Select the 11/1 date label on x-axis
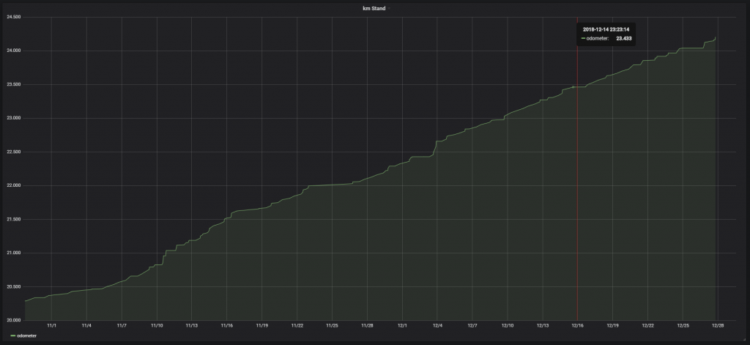This screenshot has height=345, width=750. (x=51, y=324)
